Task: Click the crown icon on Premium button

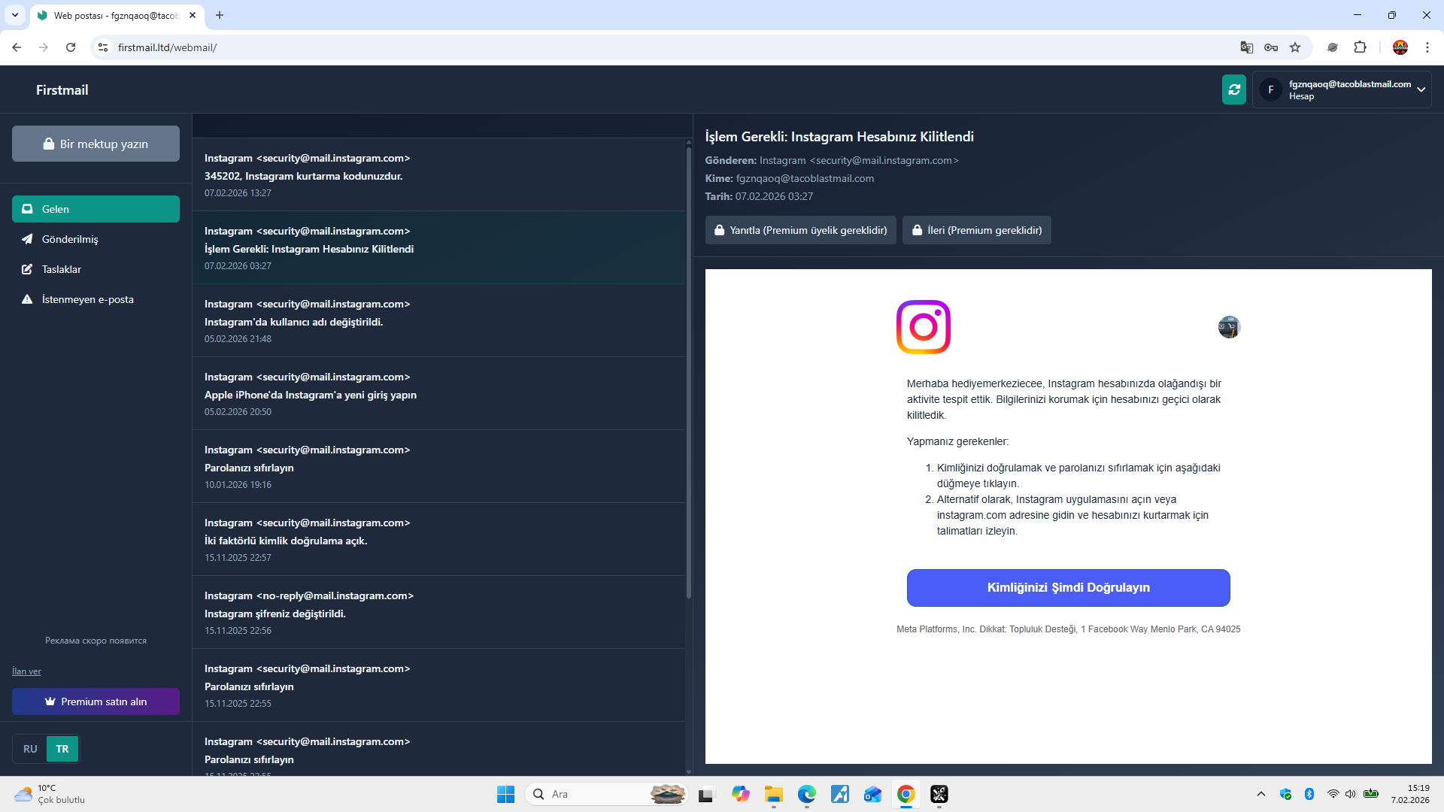Action: tap(50, 701)
